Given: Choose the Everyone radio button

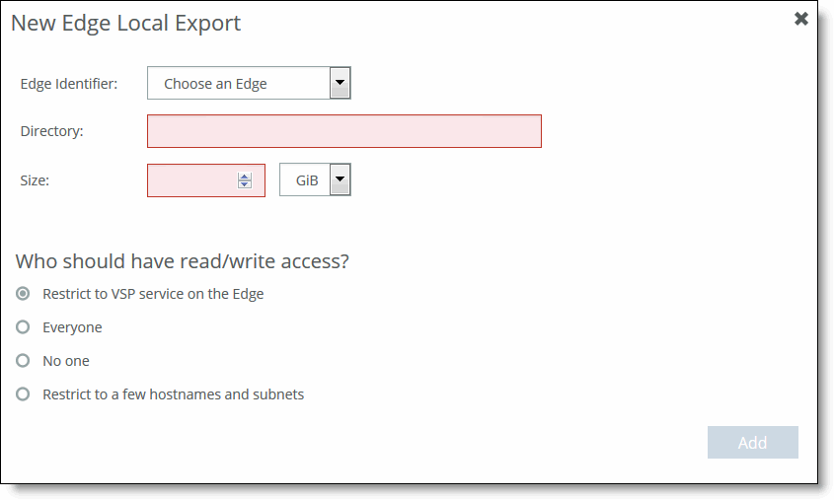Looking at the screenshot, I should click(x=23, y=326).
